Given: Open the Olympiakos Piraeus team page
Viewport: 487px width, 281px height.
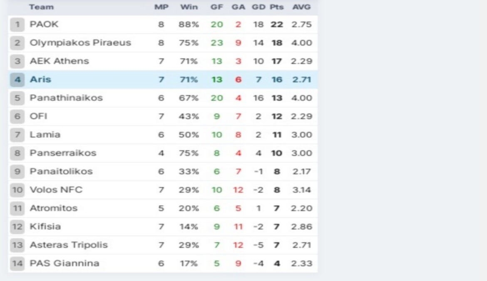Looking at the screenshot, I should [x=80, y=43].
